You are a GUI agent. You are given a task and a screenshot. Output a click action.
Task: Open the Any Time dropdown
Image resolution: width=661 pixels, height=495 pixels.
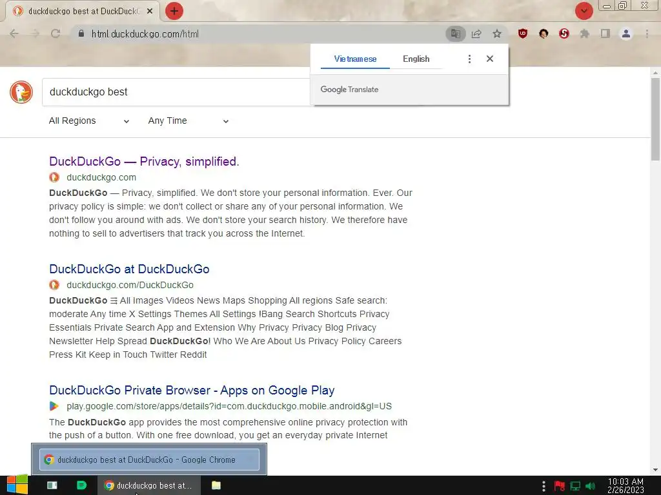[188, 121]
